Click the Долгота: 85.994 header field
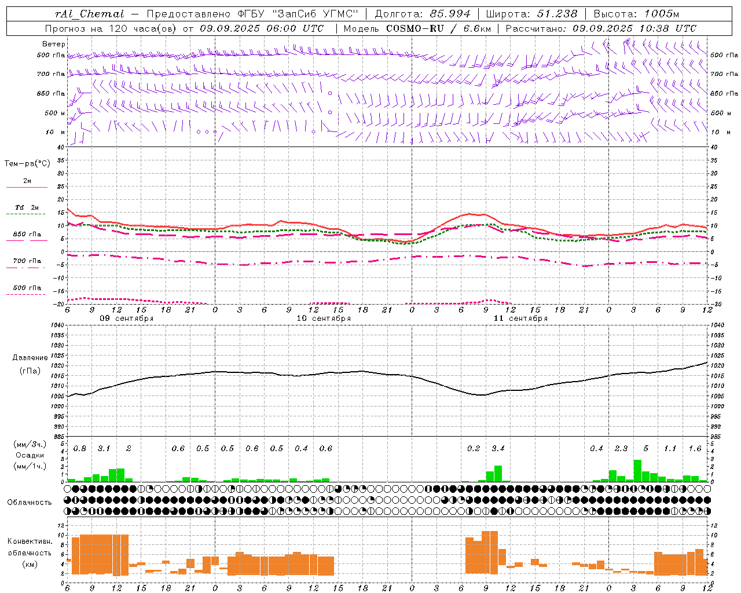 click(423, 14)
